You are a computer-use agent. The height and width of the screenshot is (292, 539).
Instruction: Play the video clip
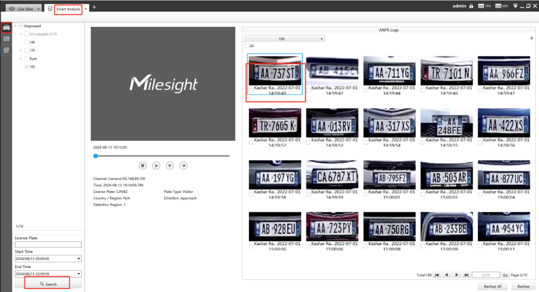157,166
